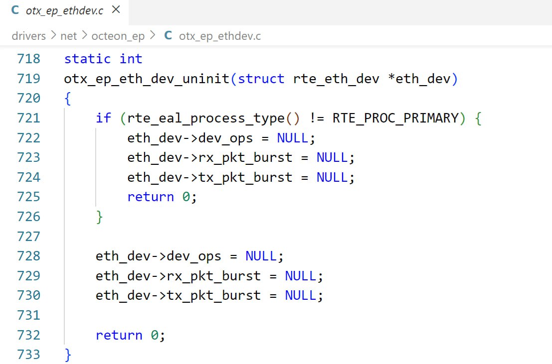Click line number 725 in the gutter
552x364 pixels.
[x=29, y=197]
